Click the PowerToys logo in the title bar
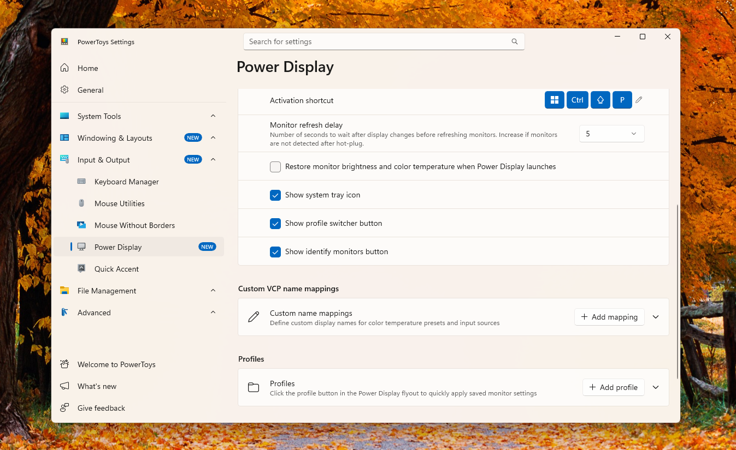Viewport: 736px width, 450px height. (x=64, y=41)
